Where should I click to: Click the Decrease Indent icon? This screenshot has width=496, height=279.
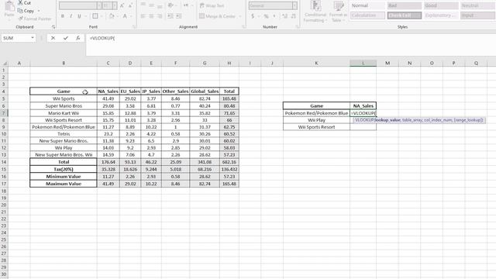point(170,16)
